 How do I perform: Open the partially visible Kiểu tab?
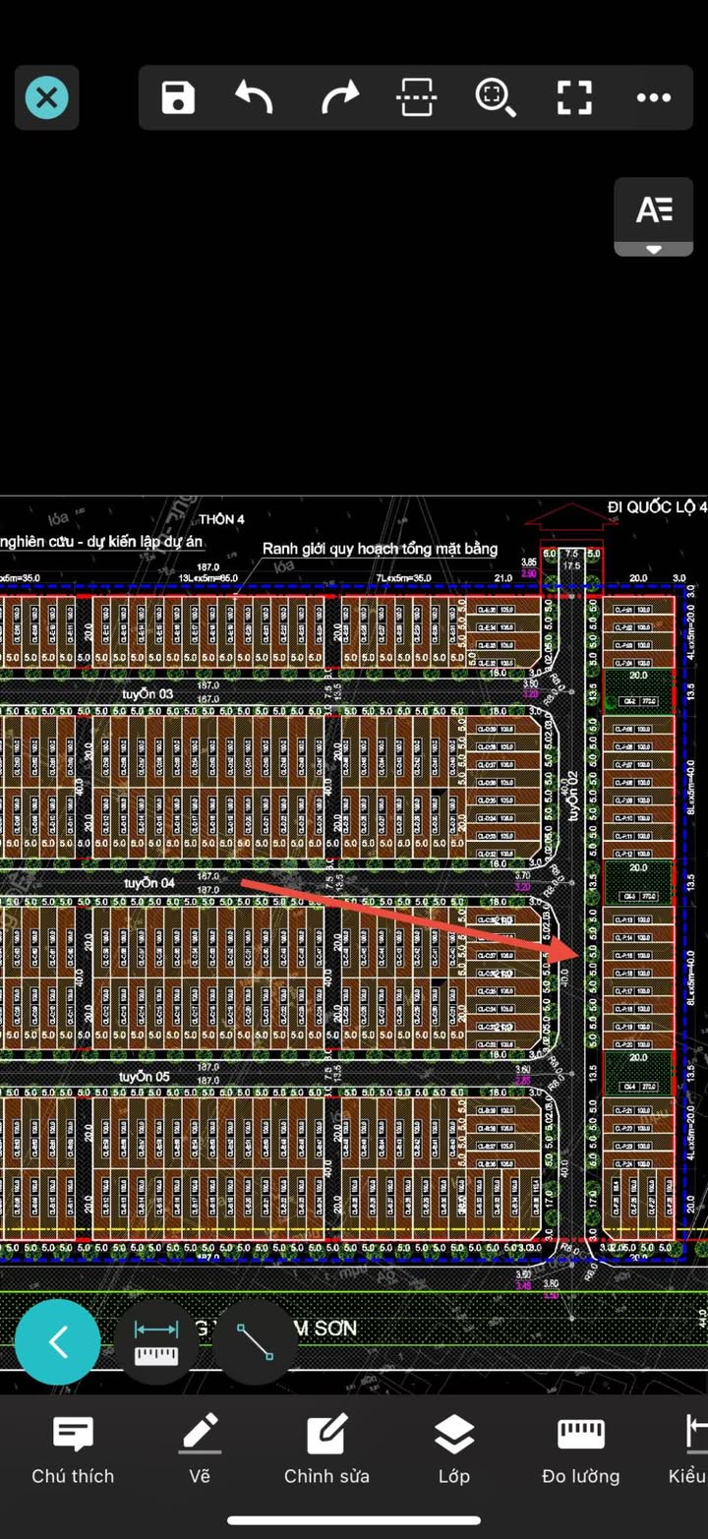(688, 1450)
